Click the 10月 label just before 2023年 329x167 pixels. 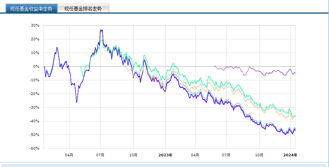pyautogui.click(x=133, y=155)
